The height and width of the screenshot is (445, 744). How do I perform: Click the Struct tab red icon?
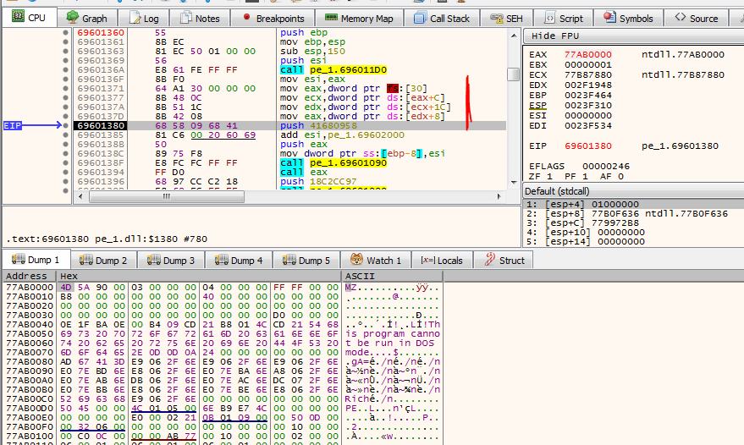tap(490, 259)
